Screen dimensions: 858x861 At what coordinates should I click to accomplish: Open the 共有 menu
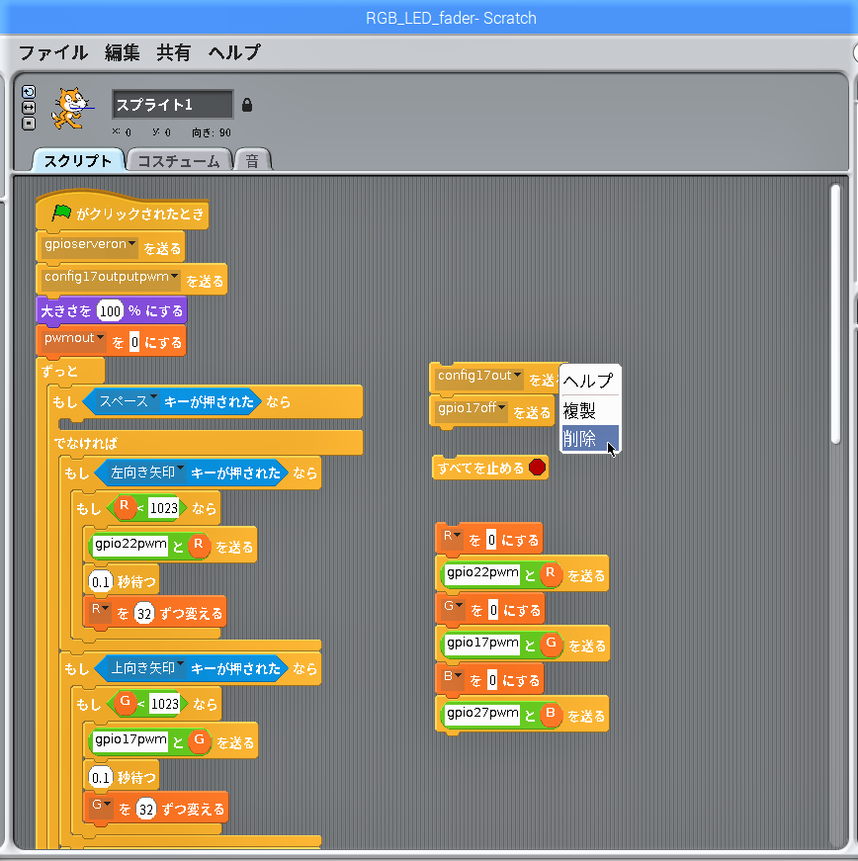pos(173,52)
